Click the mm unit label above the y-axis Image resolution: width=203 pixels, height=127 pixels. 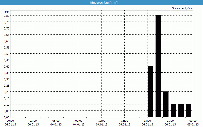pos(7,12)
